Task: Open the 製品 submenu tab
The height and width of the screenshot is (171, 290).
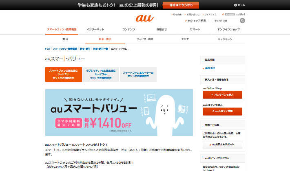Action: click(x=65, y=39)
